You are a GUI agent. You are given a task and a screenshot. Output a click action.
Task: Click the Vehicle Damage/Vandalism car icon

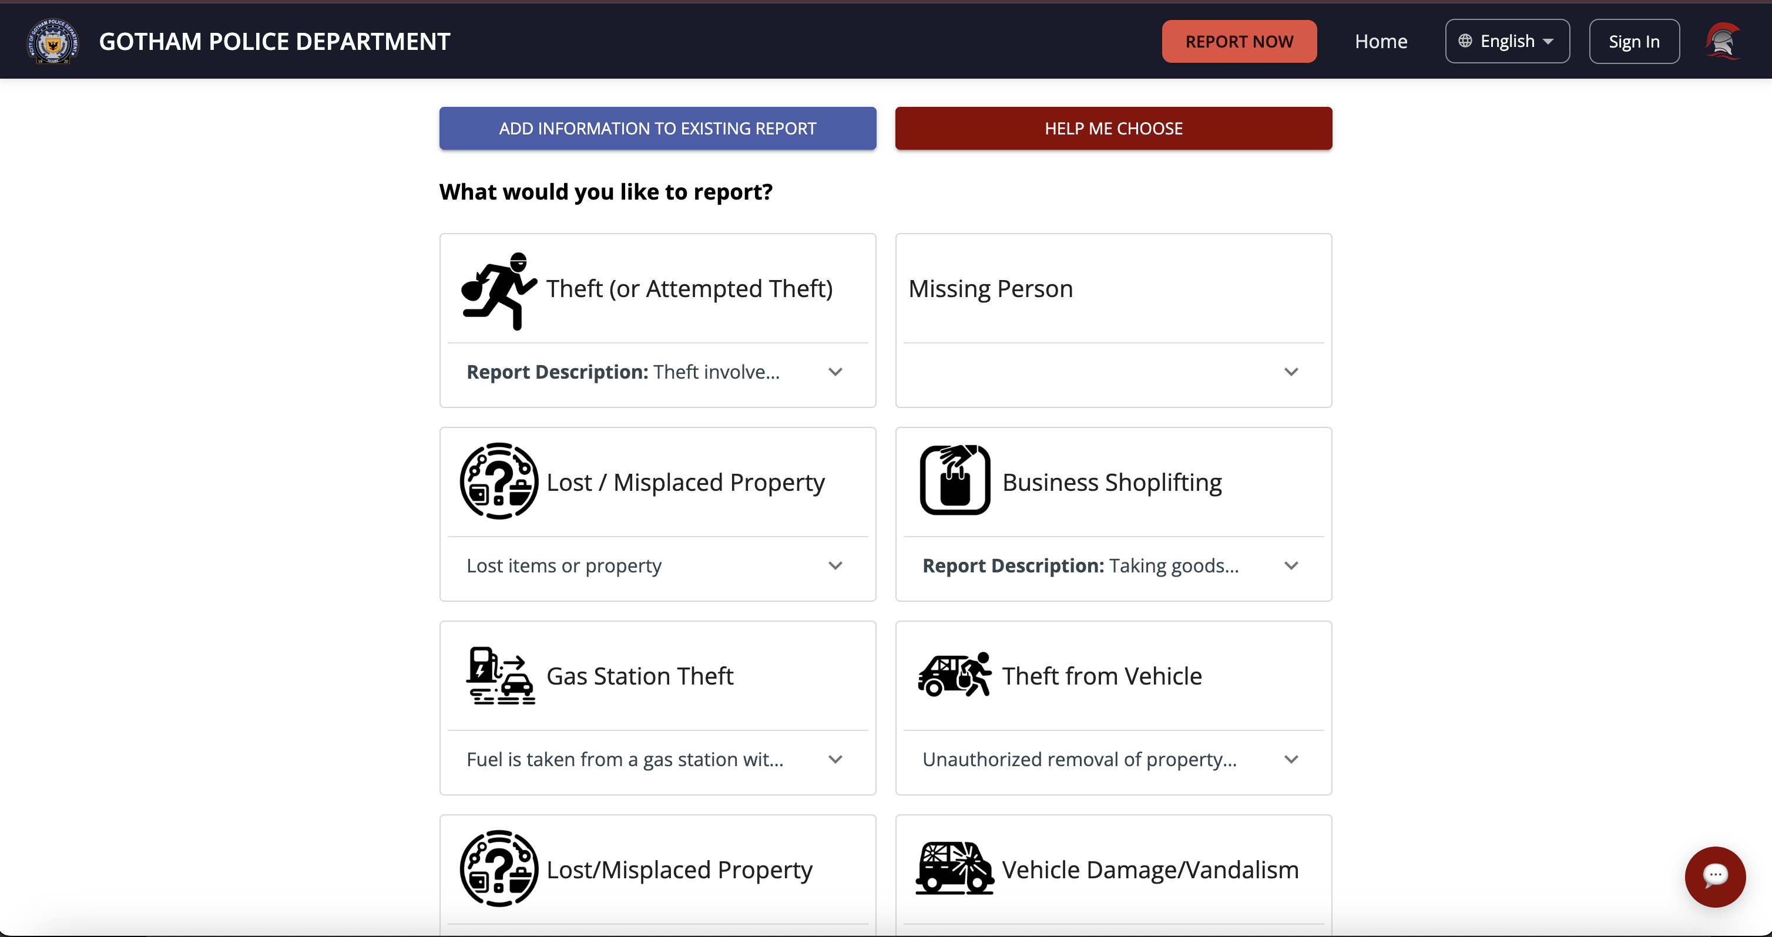click(x=954, y=868)
